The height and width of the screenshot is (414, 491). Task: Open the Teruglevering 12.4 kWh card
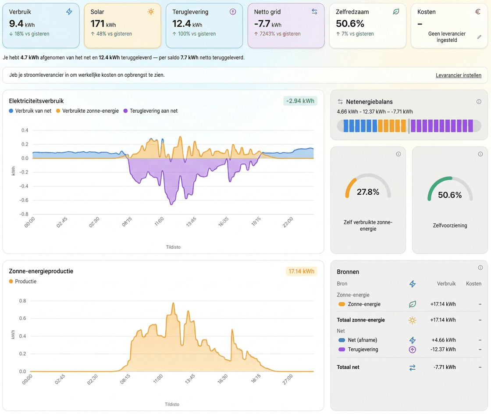pyautogui.click(x=204, y=26)
